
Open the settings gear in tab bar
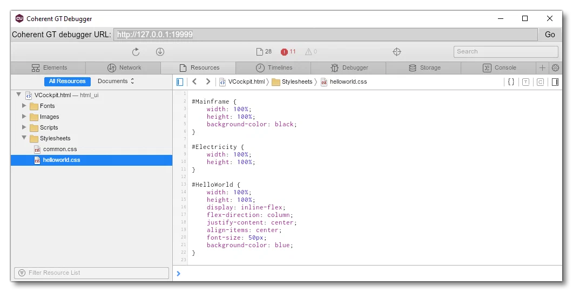[556, 67]
